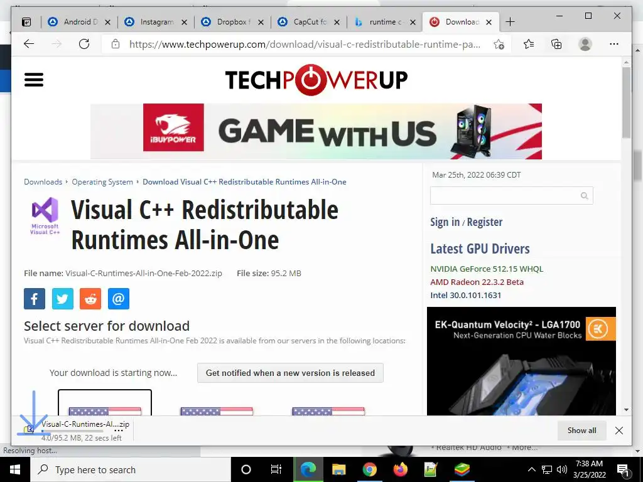This screenshot has height=482, width=643.
Task: Click the search magnifier icon
Action: coord(585,196)
